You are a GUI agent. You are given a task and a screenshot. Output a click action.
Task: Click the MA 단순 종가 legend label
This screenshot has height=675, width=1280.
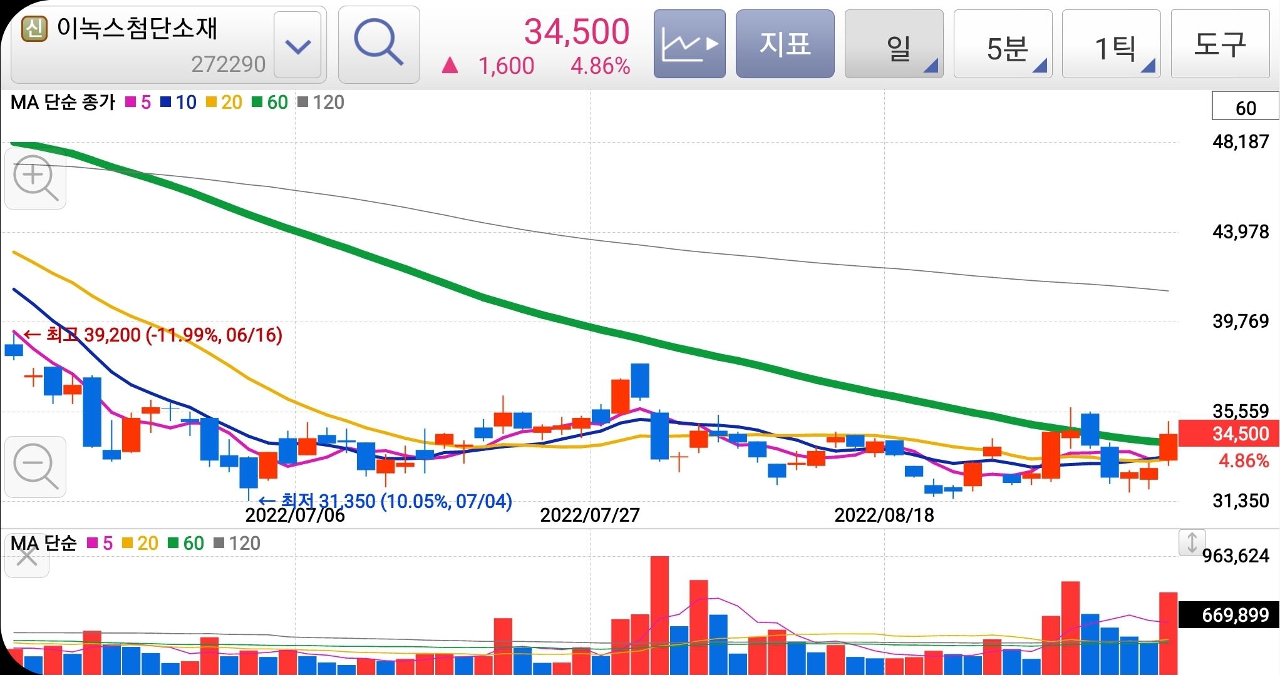63,102
